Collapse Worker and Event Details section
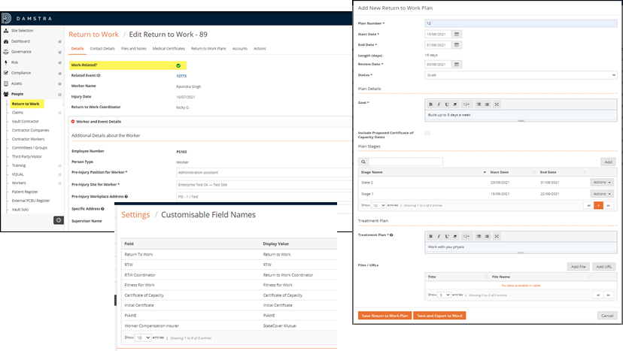Screen dimensions: 623x351 point(73,122)
